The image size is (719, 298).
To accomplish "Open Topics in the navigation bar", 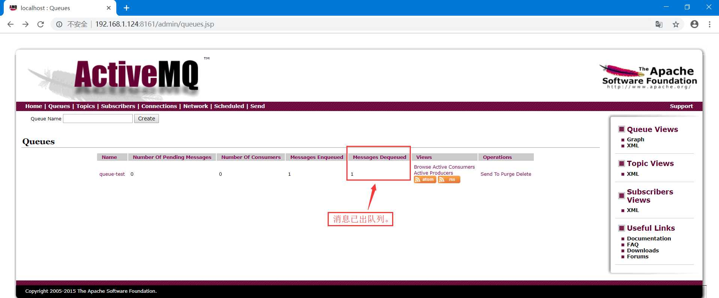I will coord(85,106).
